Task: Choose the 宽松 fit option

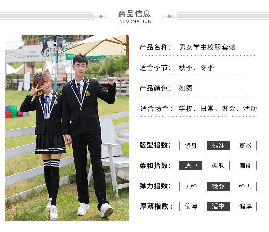Action: point(245,145)
